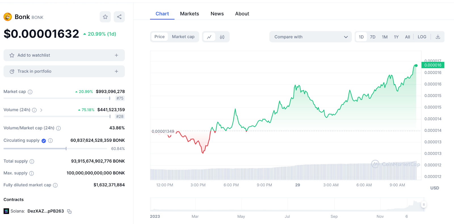This screenshot has height=224, width=454.
Task: Click the circulating supply progress bar
Action: click(55, 149)
